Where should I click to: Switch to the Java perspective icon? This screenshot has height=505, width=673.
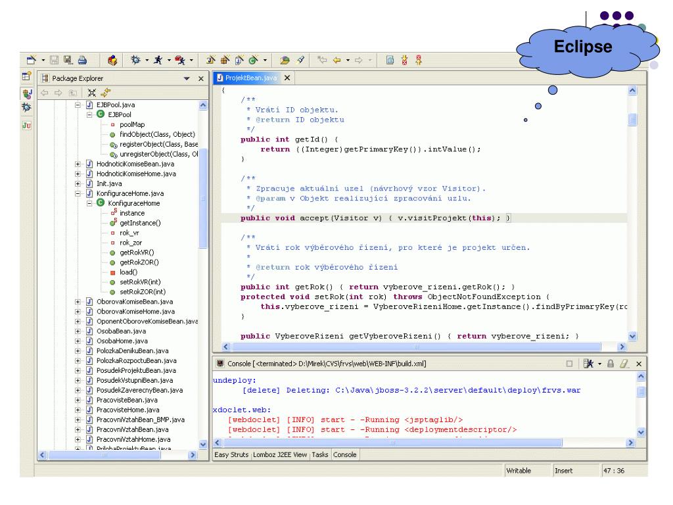point(27,93)
